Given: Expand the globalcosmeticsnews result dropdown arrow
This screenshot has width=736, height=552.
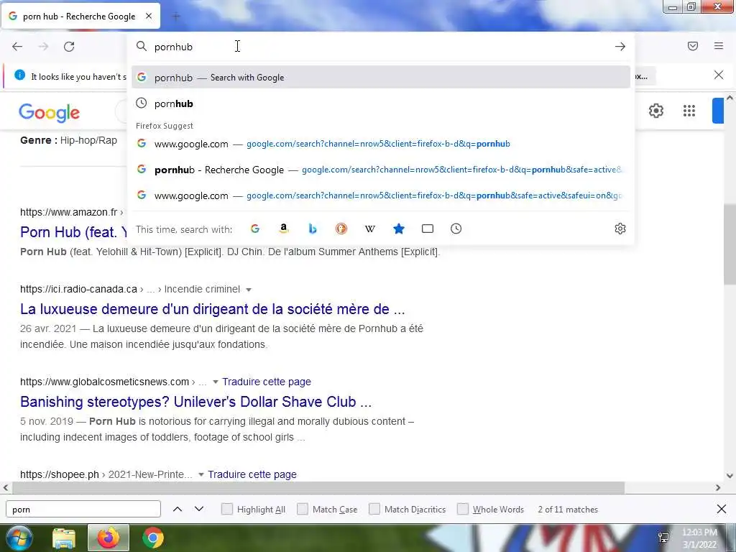Looking at the screenshot, I should [216, 382].
